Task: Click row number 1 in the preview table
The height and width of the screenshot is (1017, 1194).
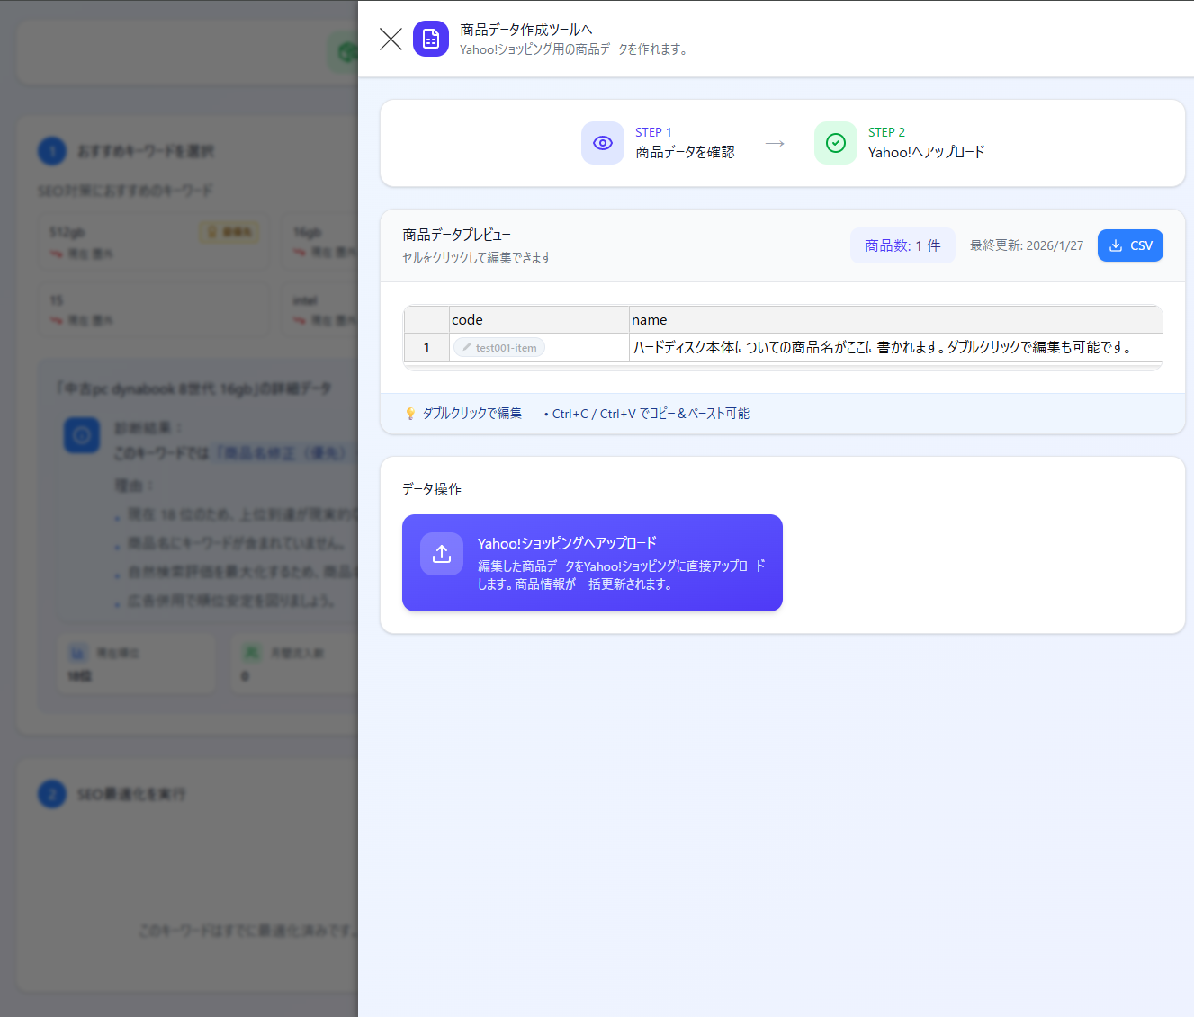Action: coord(426,347)
